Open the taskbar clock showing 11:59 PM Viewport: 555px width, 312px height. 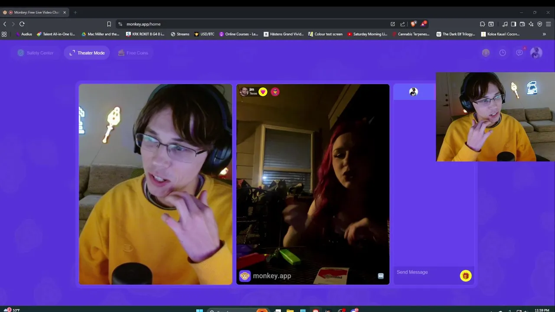click(x=542, y=310)
